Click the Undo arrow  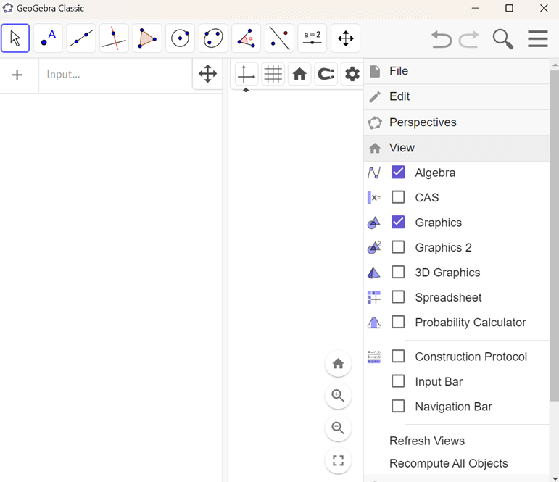(442, 39)
